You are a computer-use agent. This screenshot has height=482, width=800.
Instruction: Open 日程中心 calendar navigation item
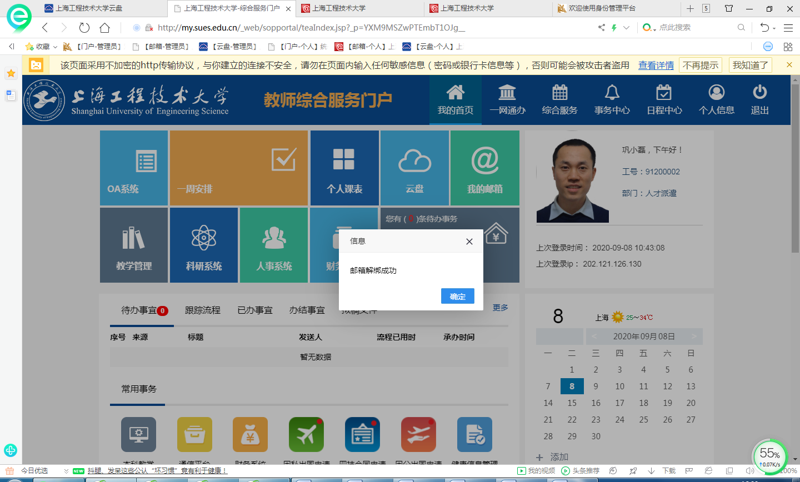click(x=664, y=100)
